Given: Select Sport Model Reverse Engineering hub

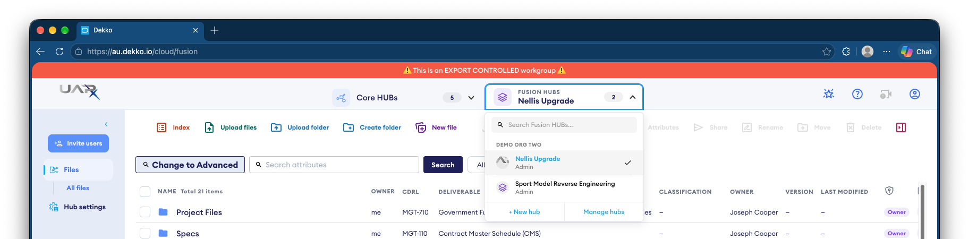Looking at the screenshot, I should [564, 187].
